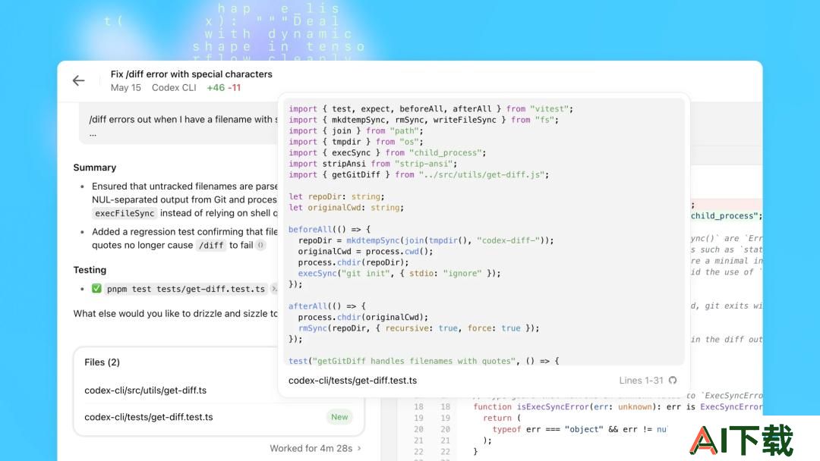Click the 'import { getGitDiff }' code line
Image resolution: width=820 pixels, height=461 pixels.
[419, 175]
